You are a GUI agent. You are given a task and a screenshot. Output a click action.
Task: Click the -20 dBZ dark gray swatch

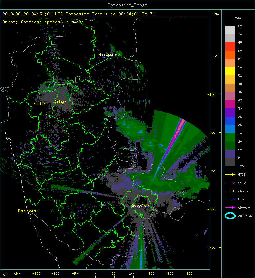click(x=230, y=162)
